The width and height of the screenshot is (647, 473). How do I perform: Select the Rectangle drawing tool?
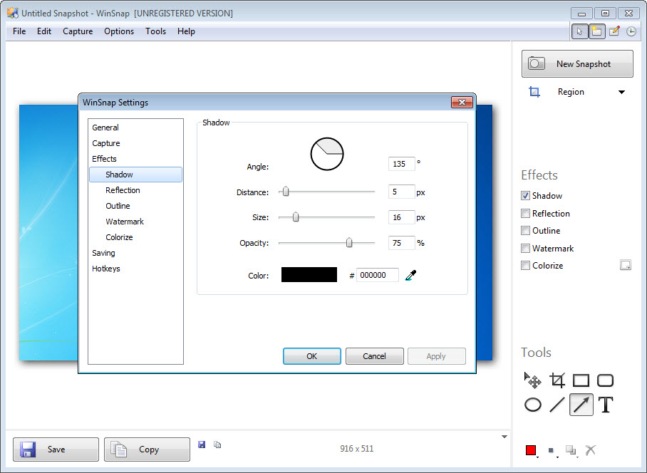(x=581, y=380)
